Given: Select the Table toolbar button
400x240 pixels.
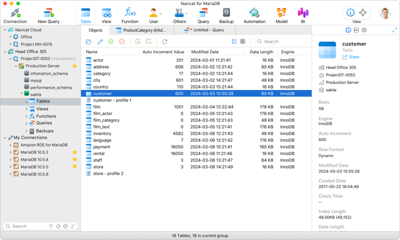Looking at the screenshot, I should [86, 16].
